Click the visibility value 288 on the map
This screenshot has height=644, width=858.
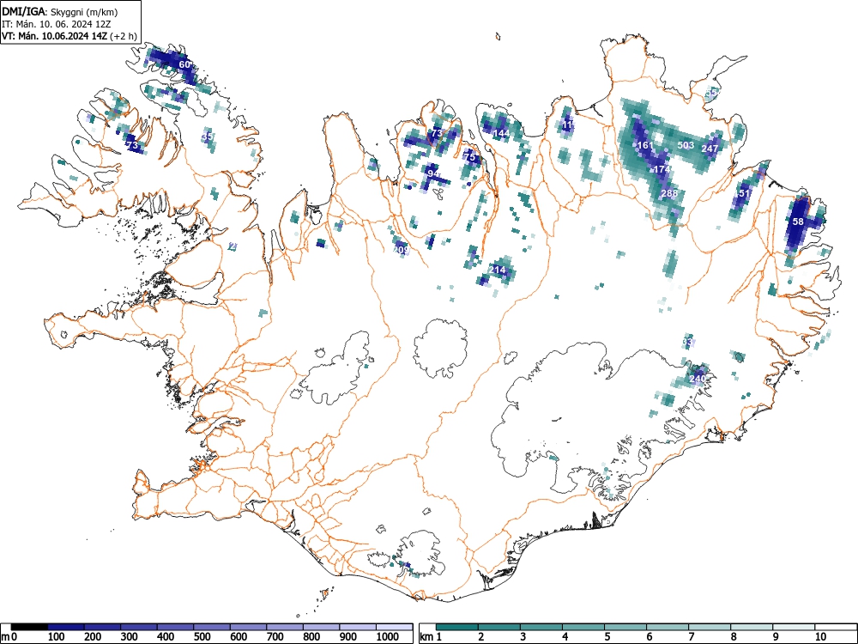(x=669, y=193)
